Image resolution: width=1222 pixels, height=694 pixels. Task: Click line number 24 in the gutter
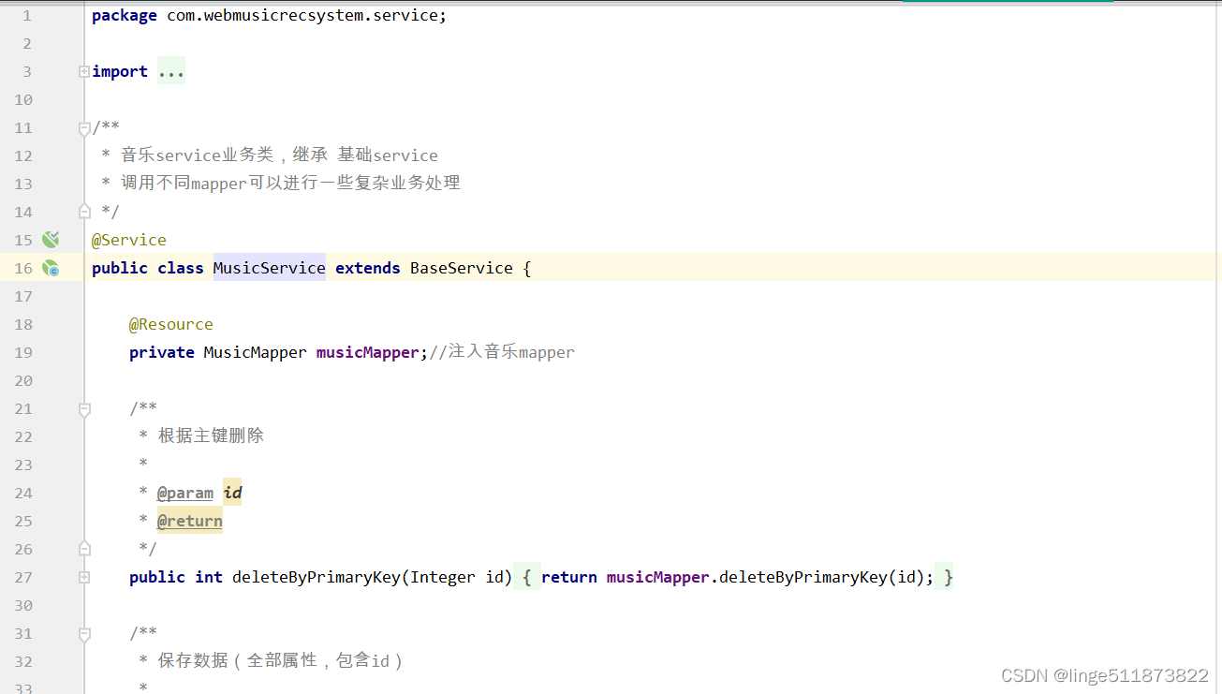[23, 494]
